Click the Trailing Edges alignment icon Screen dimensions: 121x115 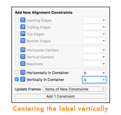pos(23,27)
